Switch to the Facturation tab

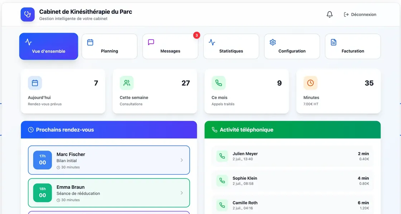(353, 46)
